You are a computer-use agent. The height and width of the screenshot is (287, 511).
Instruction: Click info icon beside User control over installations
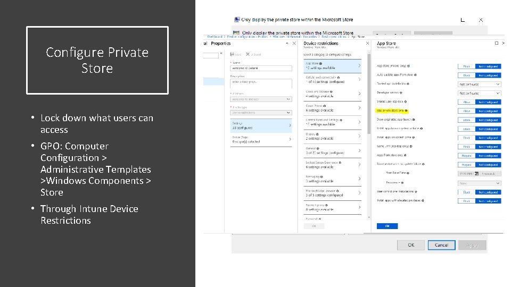pos(416,192)
